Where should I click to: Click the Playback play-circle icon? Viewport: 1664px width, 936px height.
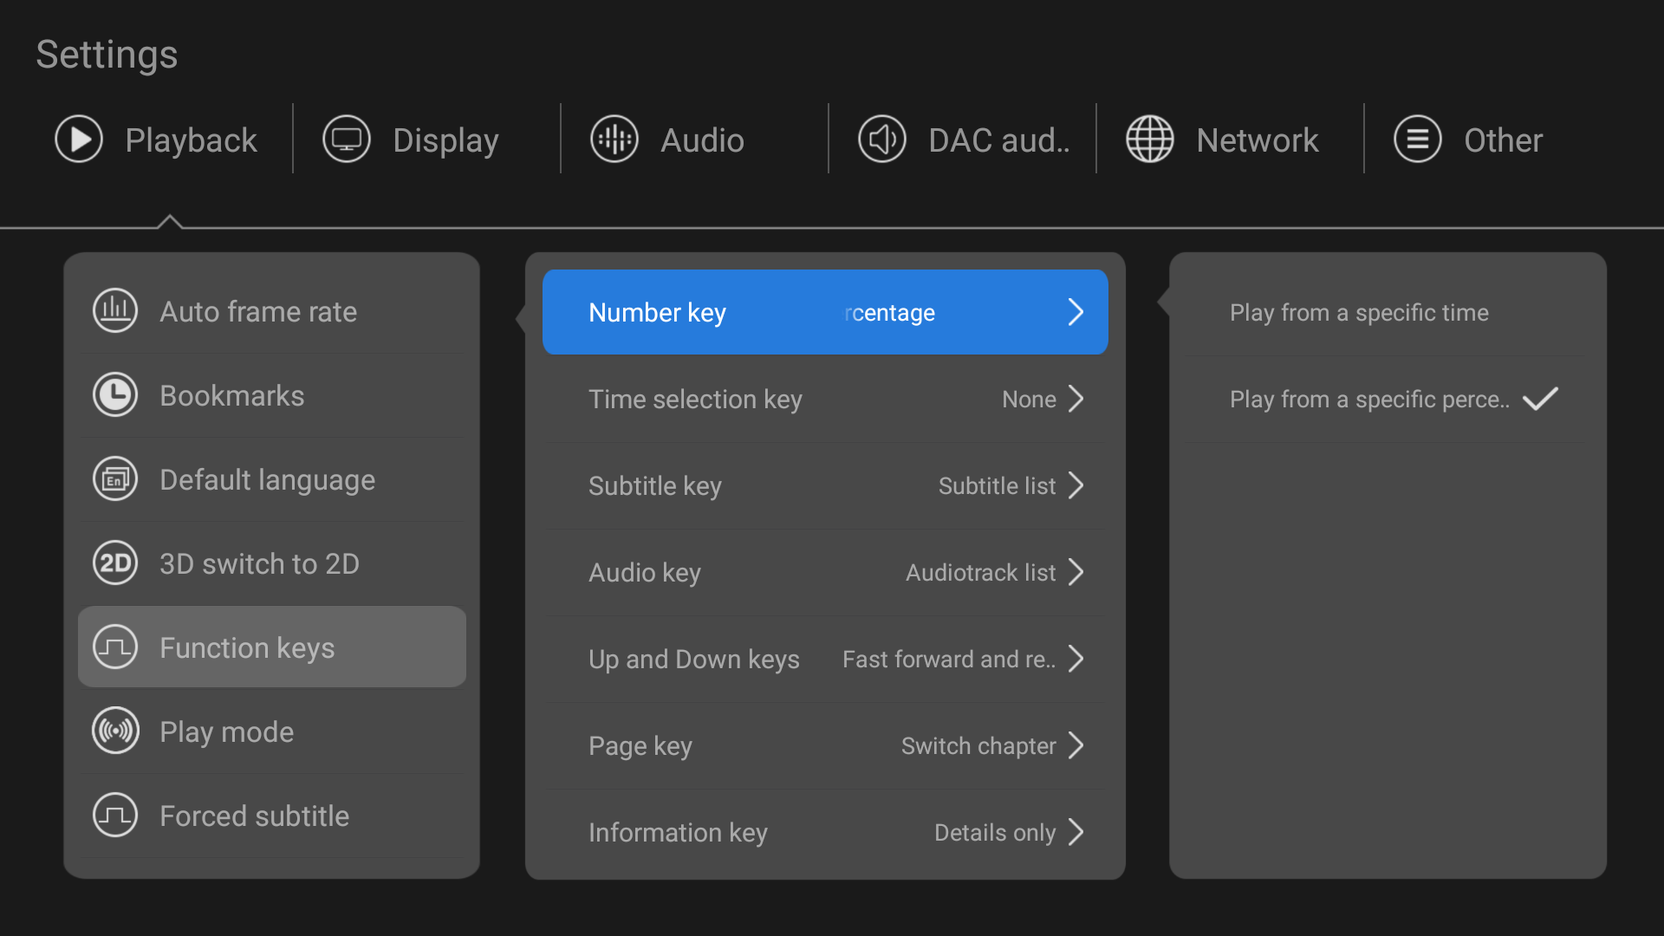tap(79, 140)
